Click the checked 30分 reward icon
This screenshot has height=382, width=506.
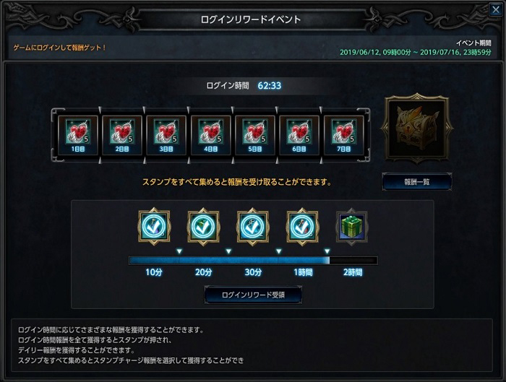[253, 226]
